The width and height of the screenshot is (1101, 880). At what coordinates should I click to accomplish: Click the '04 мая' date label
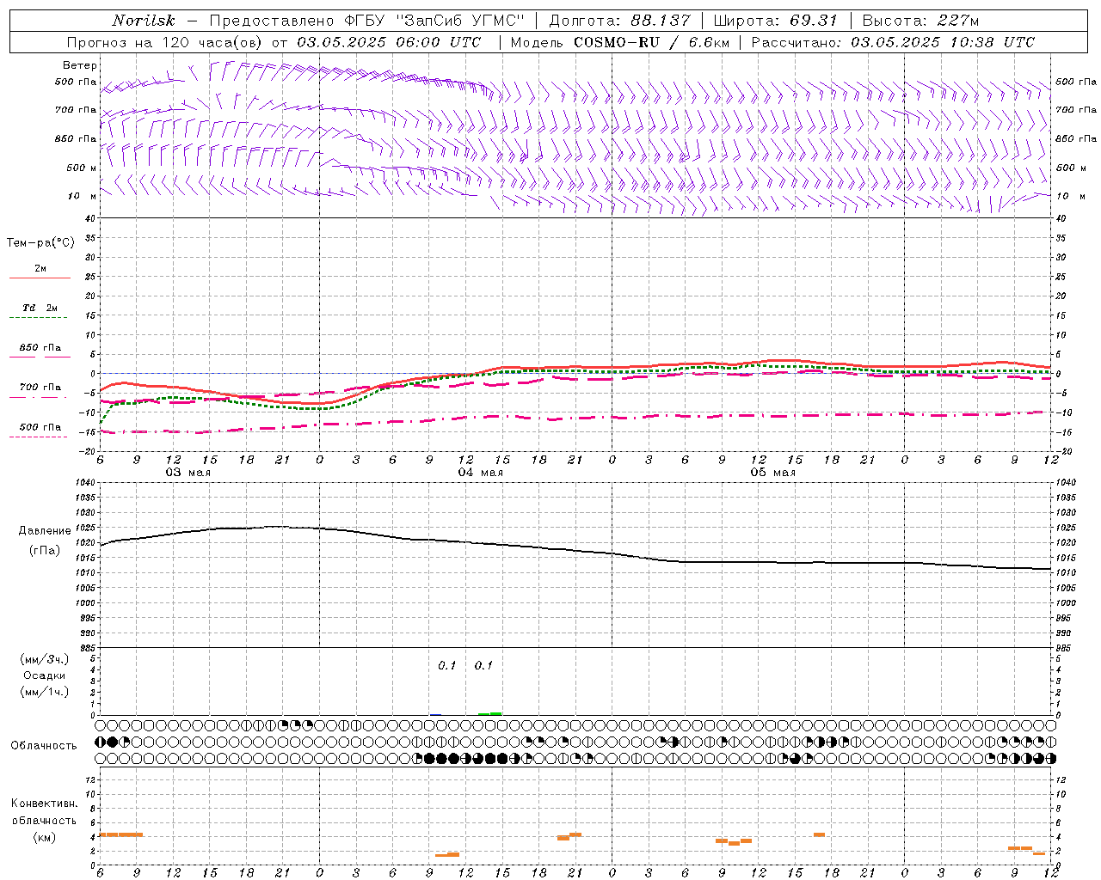tap(480, 473)
